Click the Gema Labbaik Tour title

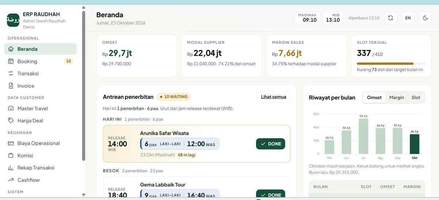pos(163,185)
